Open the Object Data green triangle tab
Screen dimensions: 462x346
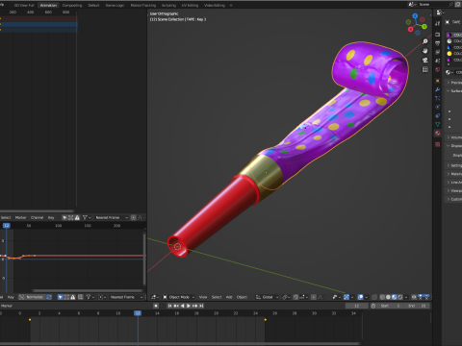click(x=438, y=124)
